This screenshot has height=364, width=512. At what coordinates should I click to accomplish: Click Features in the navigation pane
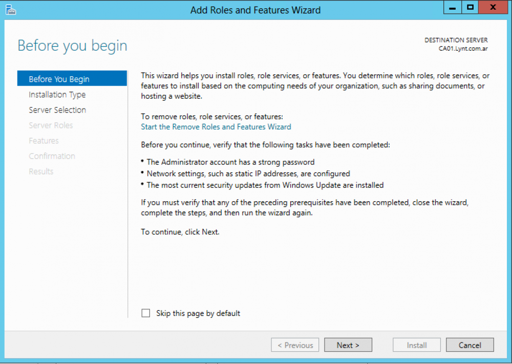click(44, 140)
